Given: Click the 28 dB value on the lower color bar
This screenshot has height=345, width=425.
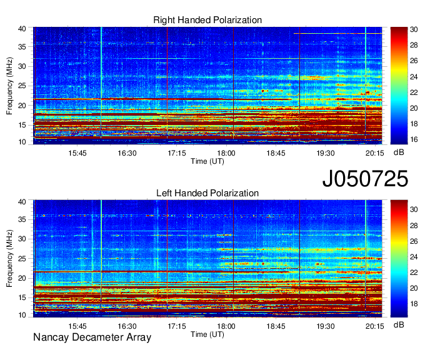Looking at the screenshot, I should (414, 226).
